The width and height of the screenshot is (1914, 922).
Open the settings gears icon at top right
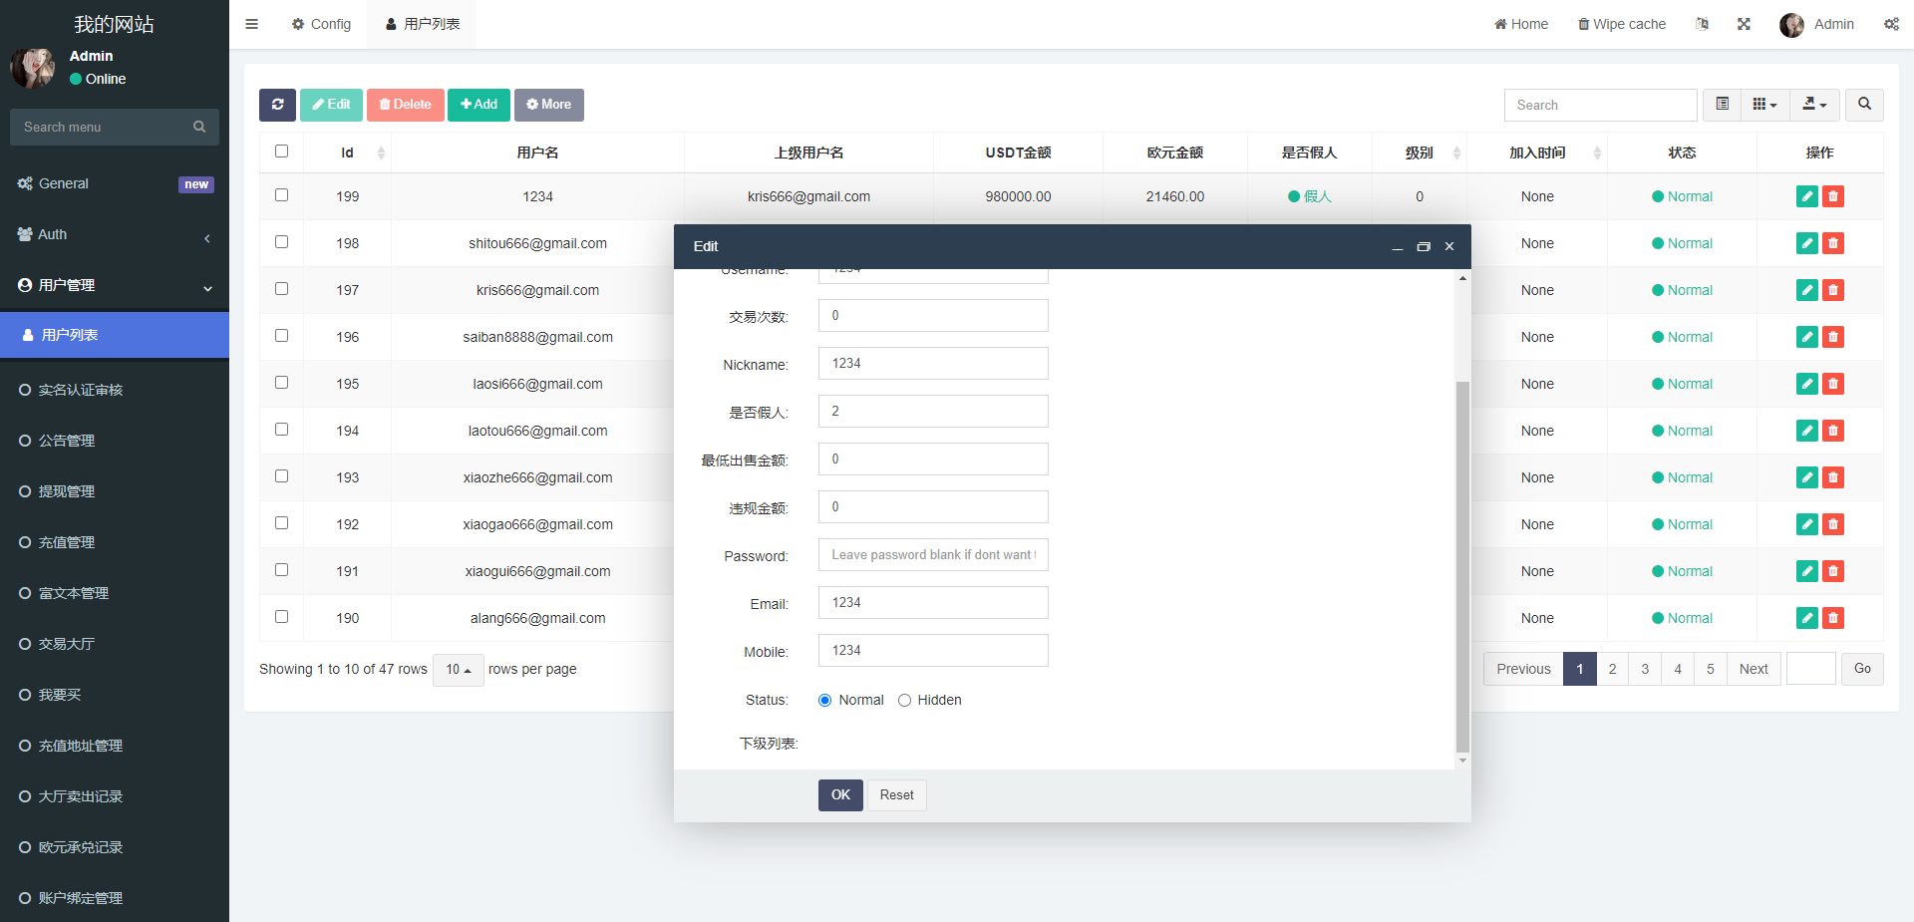pyautogui.click(x=1890, y=24)
